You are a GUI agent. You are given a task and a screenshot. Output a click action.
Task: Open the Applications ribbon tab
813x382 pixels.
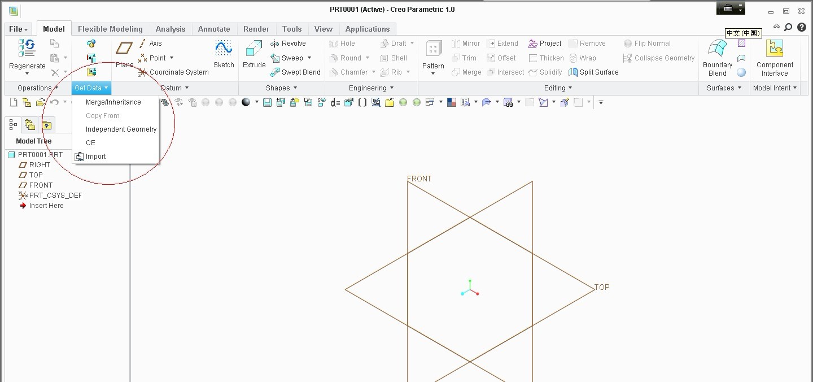coord(368,29)
